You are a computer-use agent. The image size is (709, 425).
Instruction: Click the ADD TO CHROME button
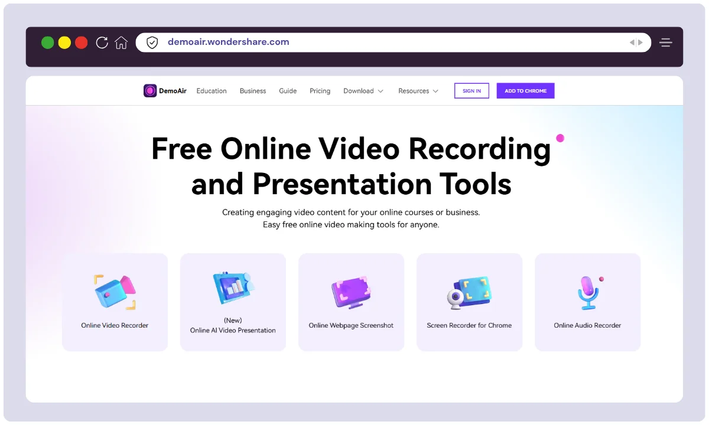525,91
